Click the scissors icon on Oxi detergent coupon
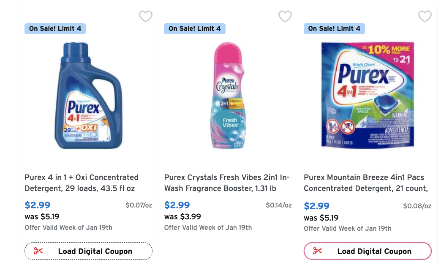This screenshot has height=262, width=441. click(38, 251)
